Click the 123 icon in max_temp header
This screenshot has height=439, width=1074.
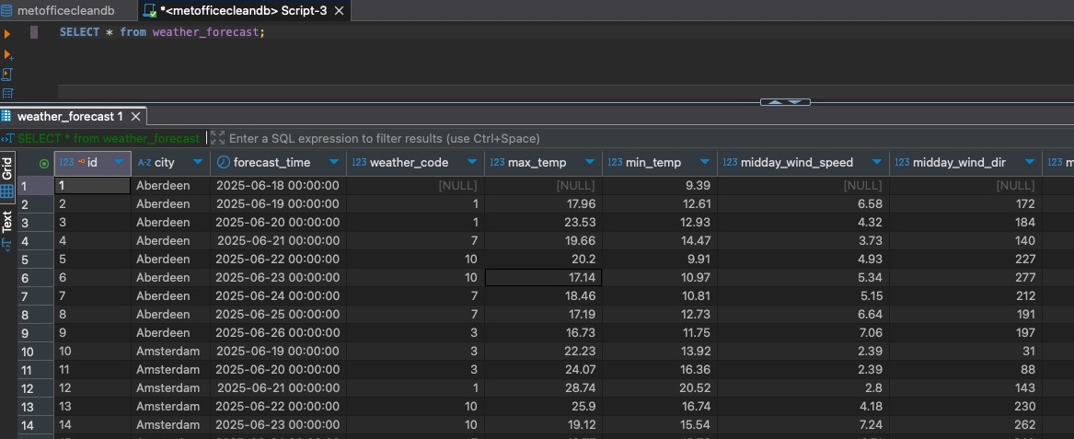(497, 162)
